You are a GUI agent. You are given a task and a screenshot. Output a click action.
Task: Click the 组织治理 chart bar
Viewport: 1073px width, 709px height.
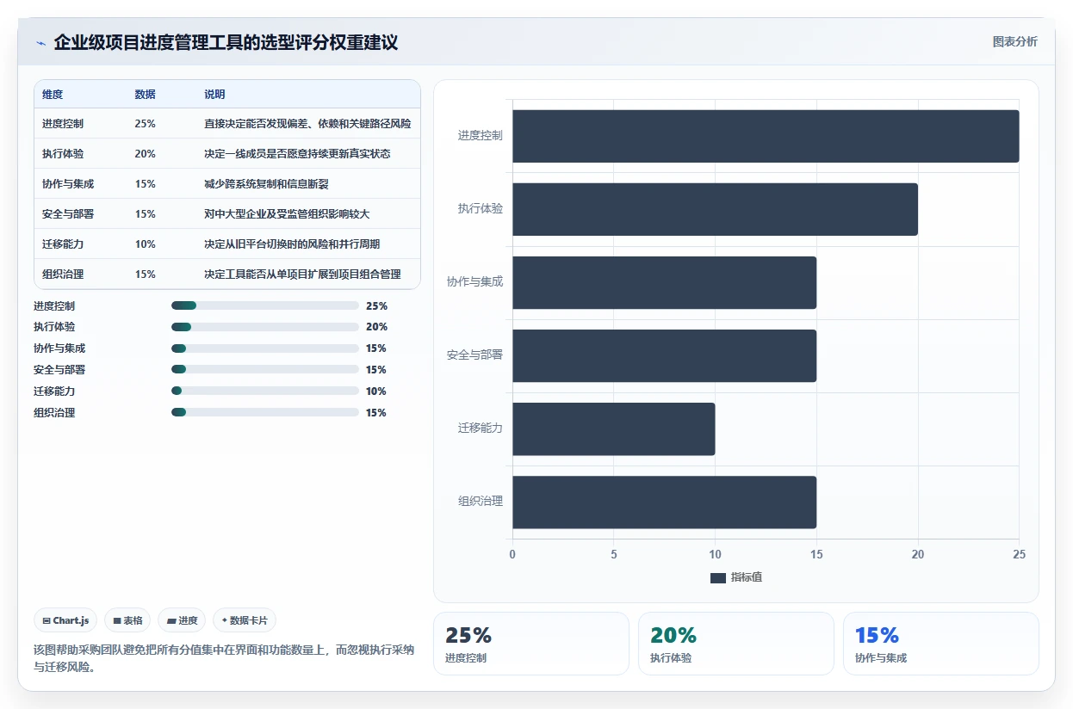[664, 502]
